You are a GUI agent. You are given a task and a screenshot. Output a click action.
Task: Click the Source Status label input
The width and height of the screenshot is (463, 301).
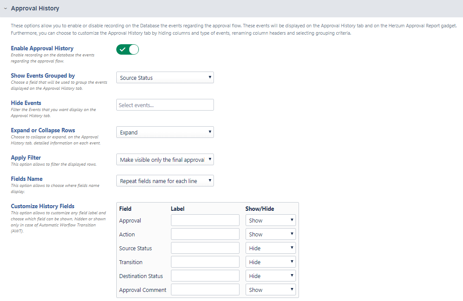205,248
